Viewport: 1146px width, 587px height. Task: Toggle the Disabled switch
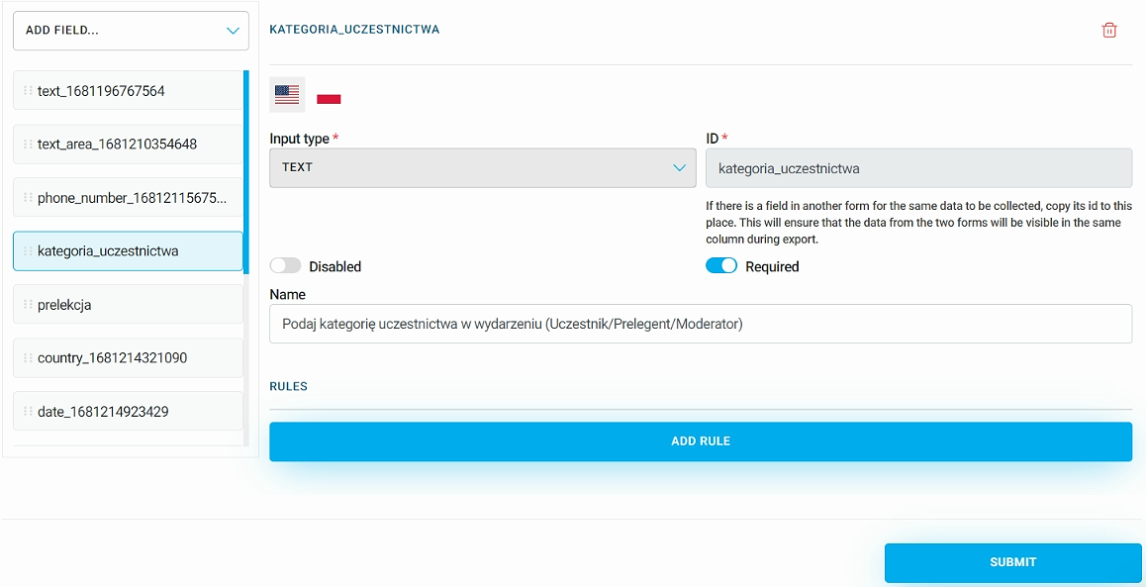[285, 266]
